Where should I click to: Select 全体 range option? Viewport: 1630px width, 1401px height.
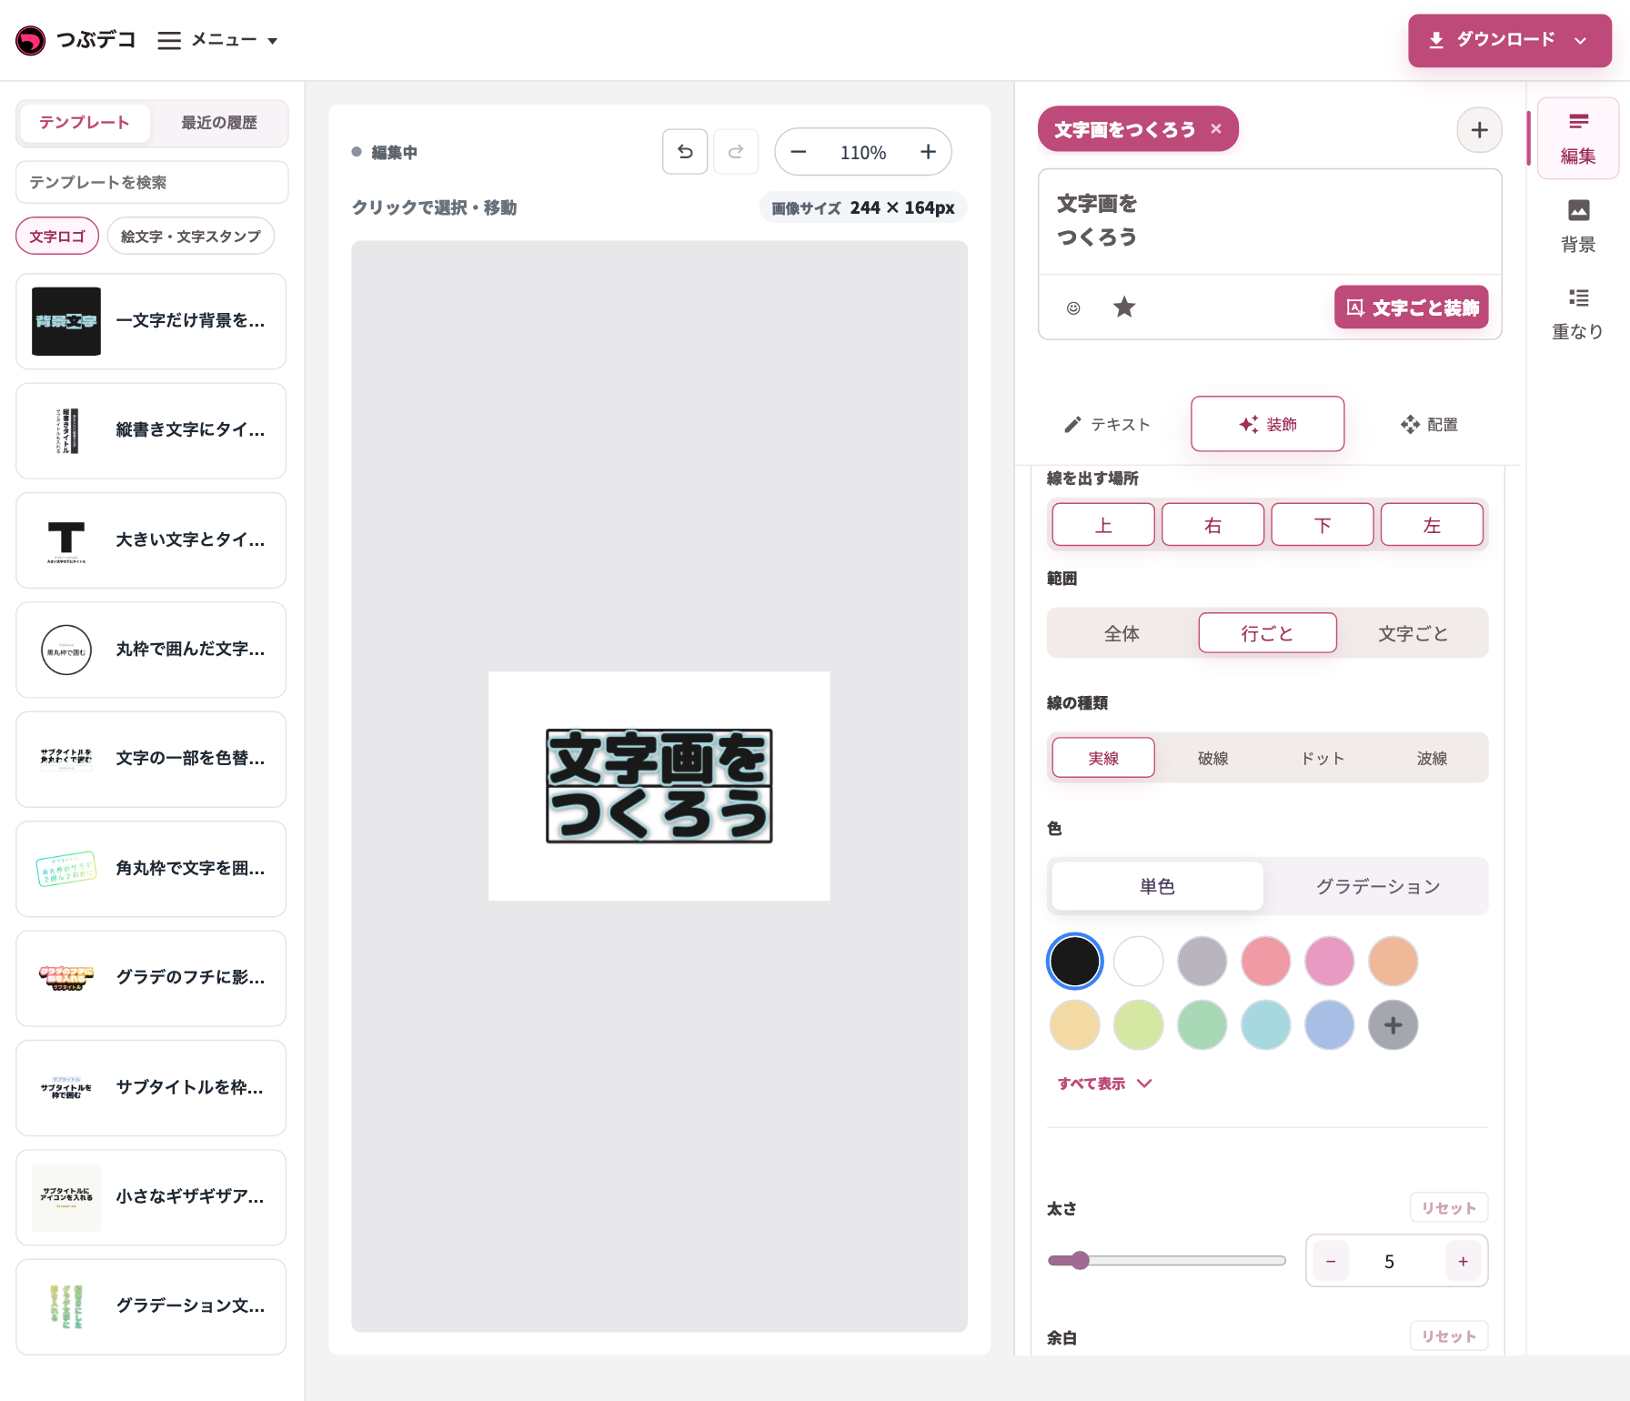tap(1122, 633)
